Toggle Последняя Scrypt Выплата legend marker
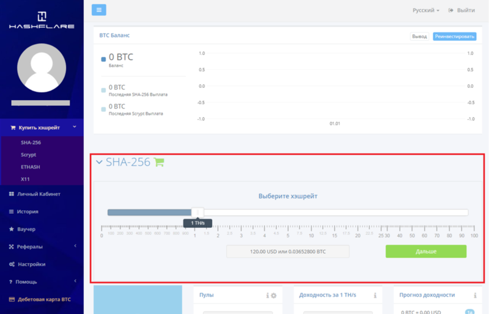 103,109
